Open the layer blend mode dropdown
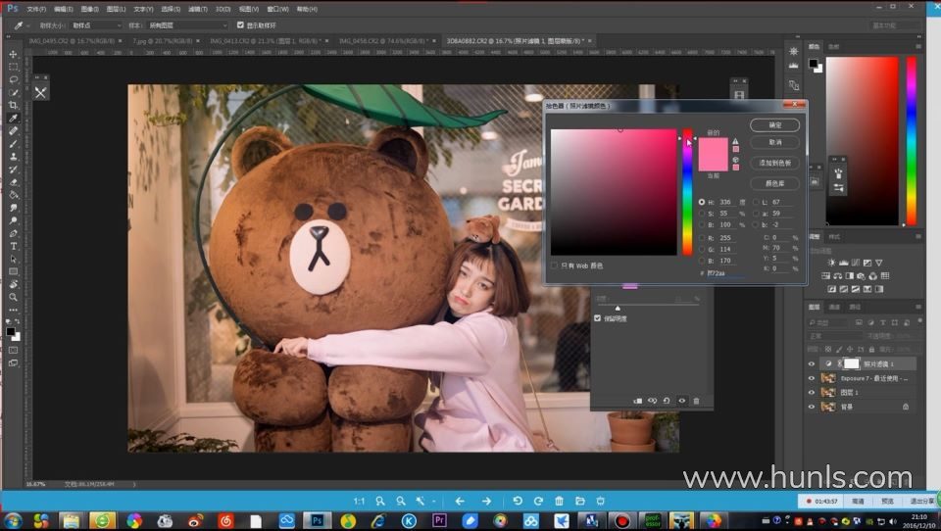 833,336
